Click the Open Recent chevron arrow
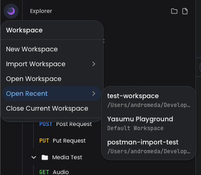The image size is (201, 175). click(94, 94)
